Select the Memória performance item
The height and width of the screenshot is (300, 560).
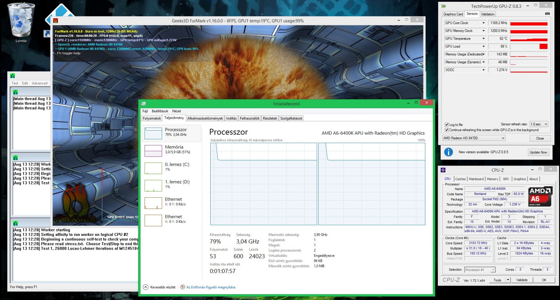pos(171,151)
